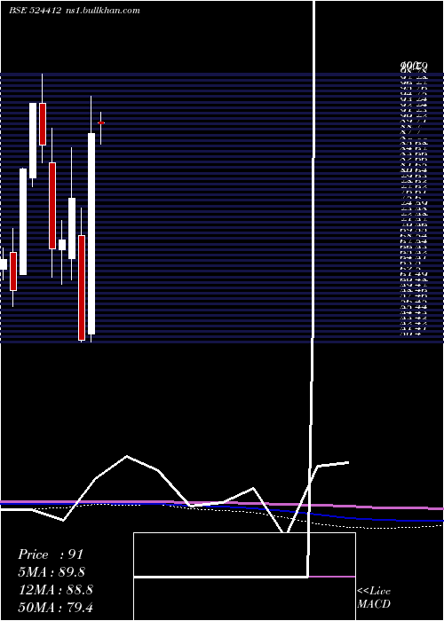
Task: Click the '5MA : 89.8' readout
Action: (x=52, y=572)
